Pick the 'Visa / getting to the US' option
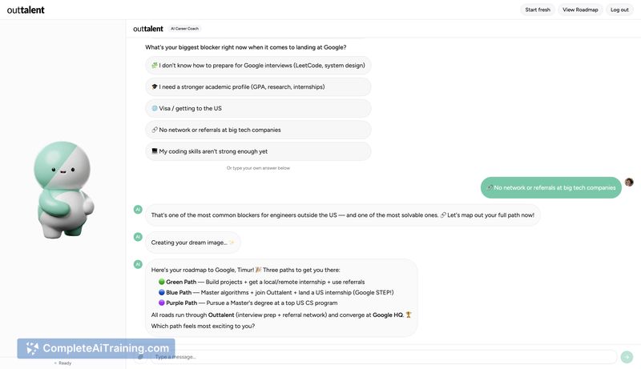 point(258,108)
